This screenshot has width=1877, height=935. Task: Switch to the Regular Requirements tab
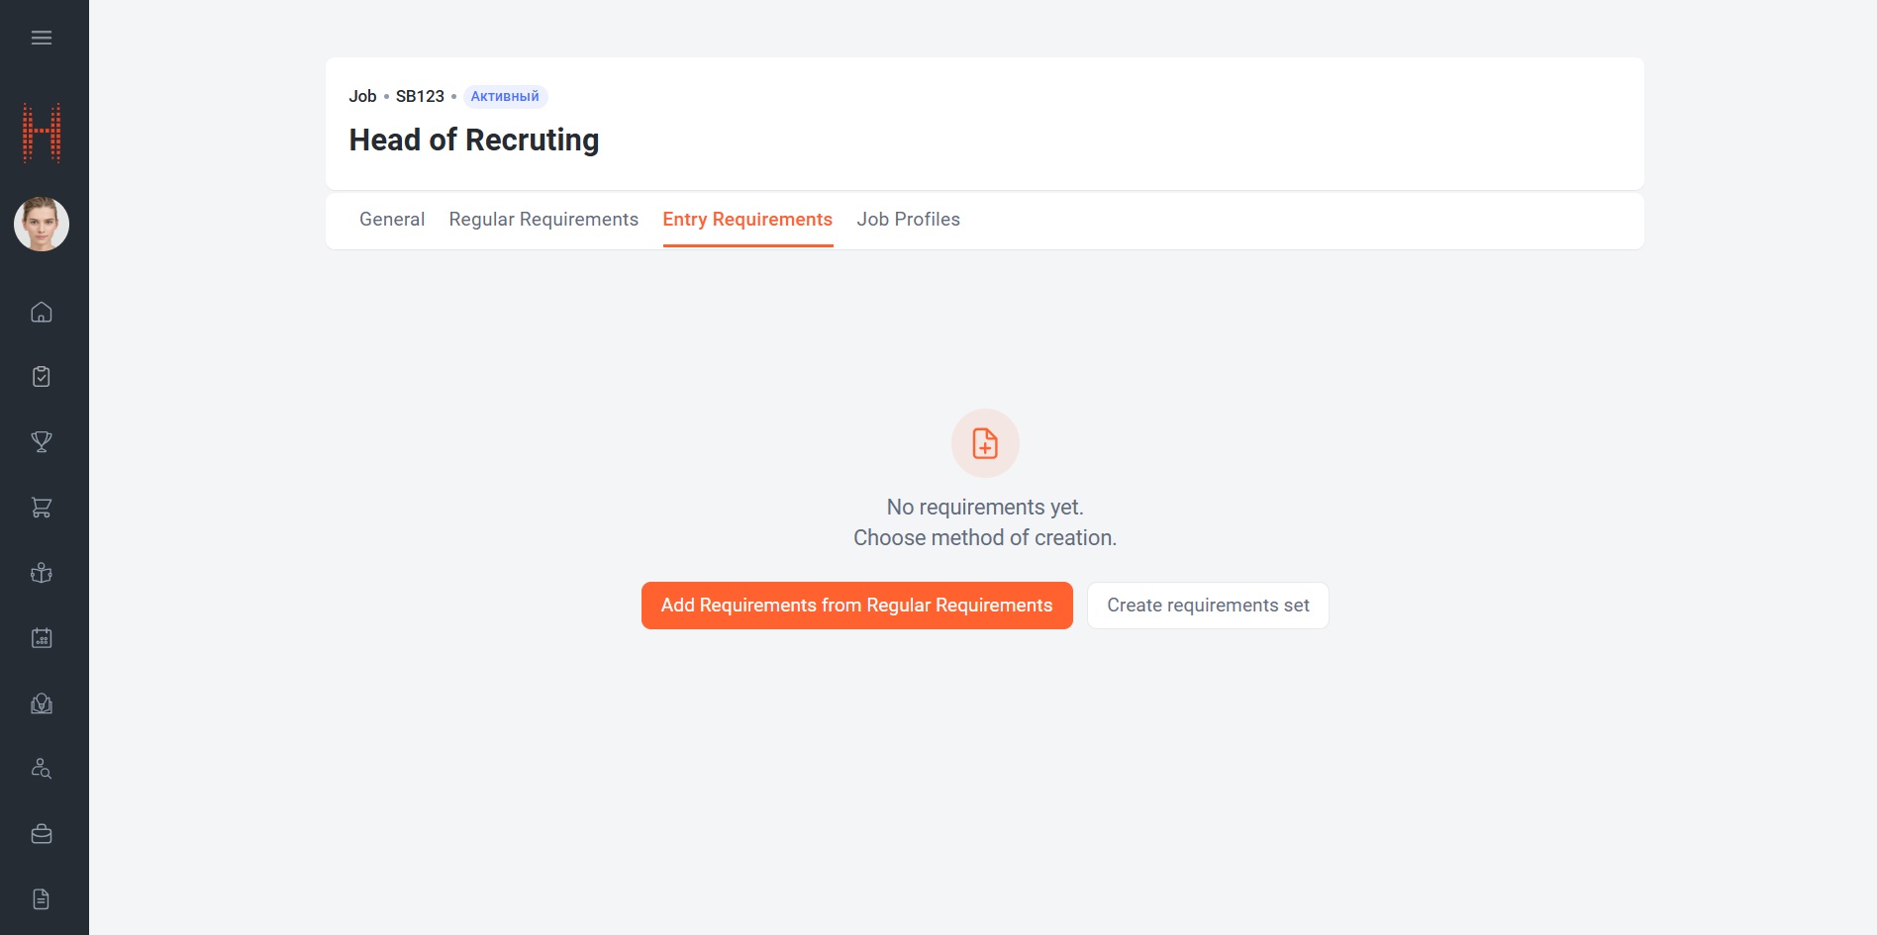pos(543,220)
